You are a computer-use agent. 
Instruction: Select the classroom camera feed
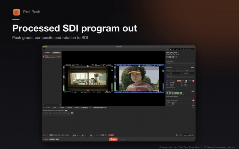point(88,78)
